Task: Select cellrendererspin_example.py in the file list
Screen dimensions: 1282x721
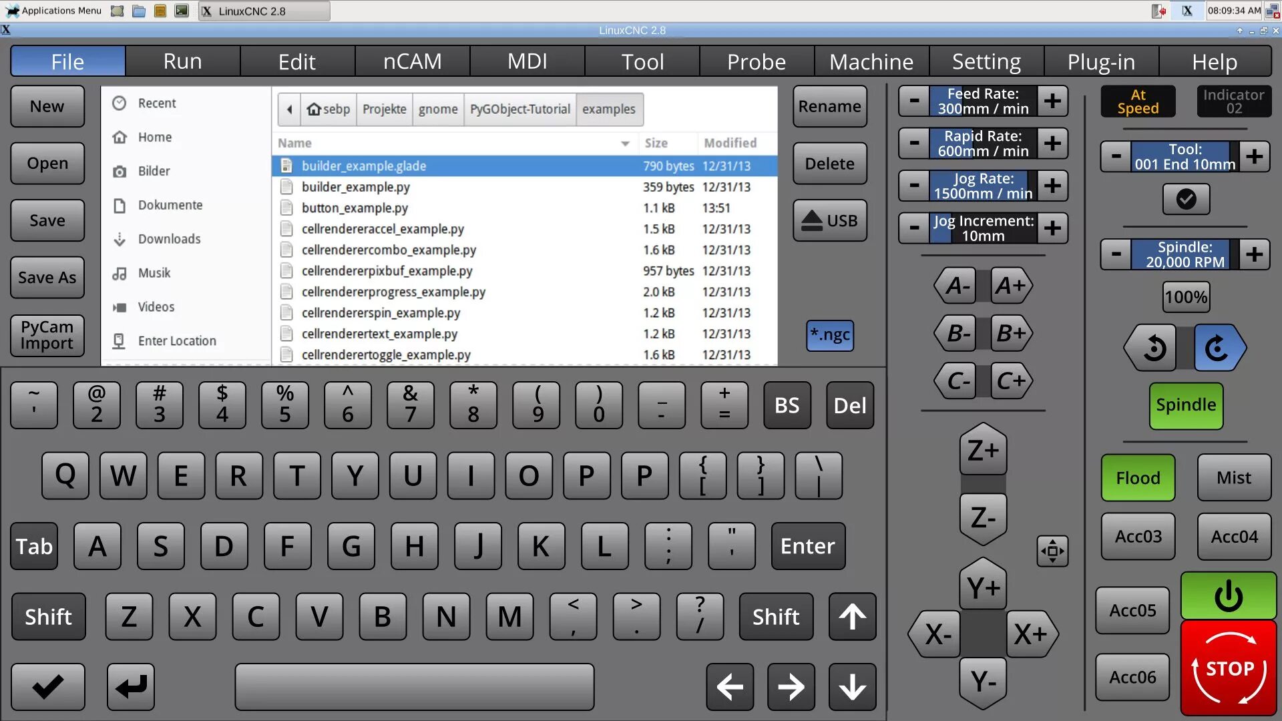Action: coord(381,312)
